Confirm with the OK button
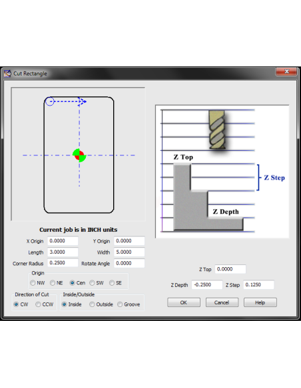The width and height of the screenshot is (301, 388). pyautogui.click(x=184, y=302)
